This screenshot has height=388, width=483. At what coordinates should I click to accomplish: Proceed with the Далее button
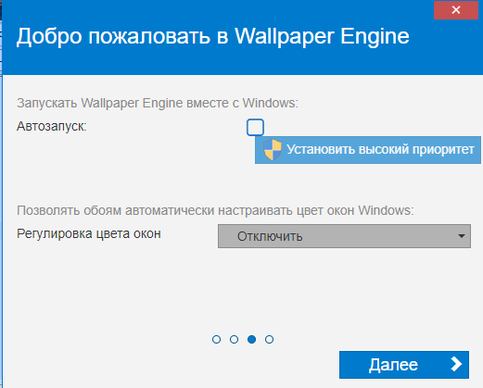click(x=404, y=365)
